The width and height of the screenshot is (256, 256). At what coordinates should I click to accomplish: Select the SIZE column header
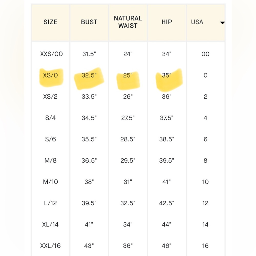(x=50, y=22)
